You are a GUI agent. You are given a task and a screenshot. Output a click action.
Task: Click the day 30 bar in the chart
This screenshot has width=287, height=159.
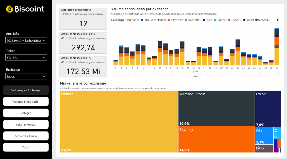click(x=277, y=47)
